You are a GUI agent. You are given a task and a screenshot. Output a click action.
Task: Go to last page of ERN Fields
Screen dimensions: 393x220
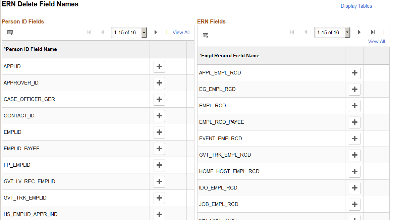[373, 32]
